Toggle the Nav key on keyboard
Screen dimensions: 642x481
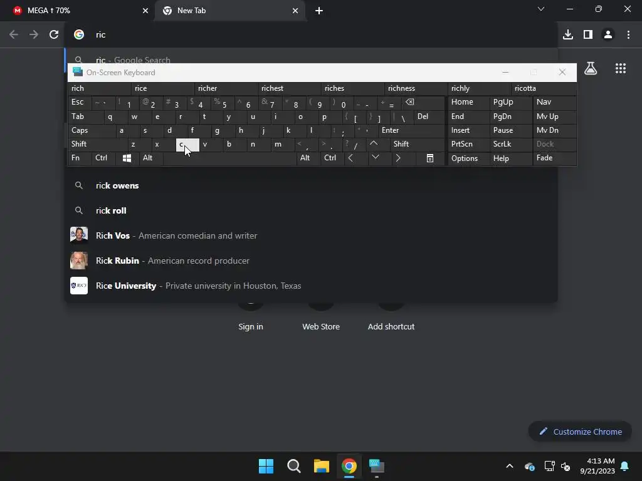click(x=555, y=102)
